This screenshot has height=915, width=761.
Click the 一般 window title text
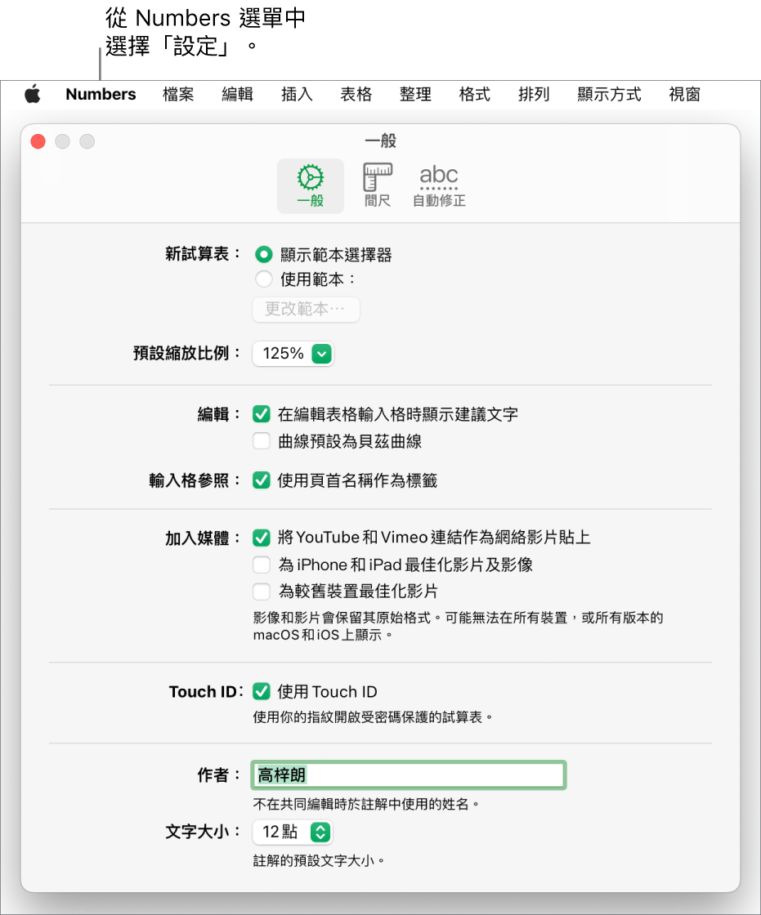[380, 141]
